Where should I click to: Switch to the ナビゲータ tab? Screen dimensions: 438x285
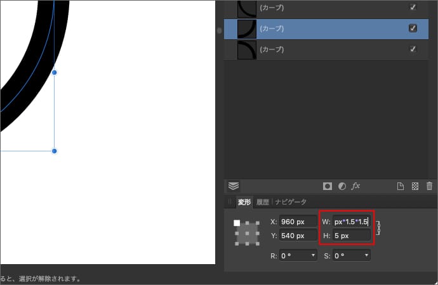(291, 202)
